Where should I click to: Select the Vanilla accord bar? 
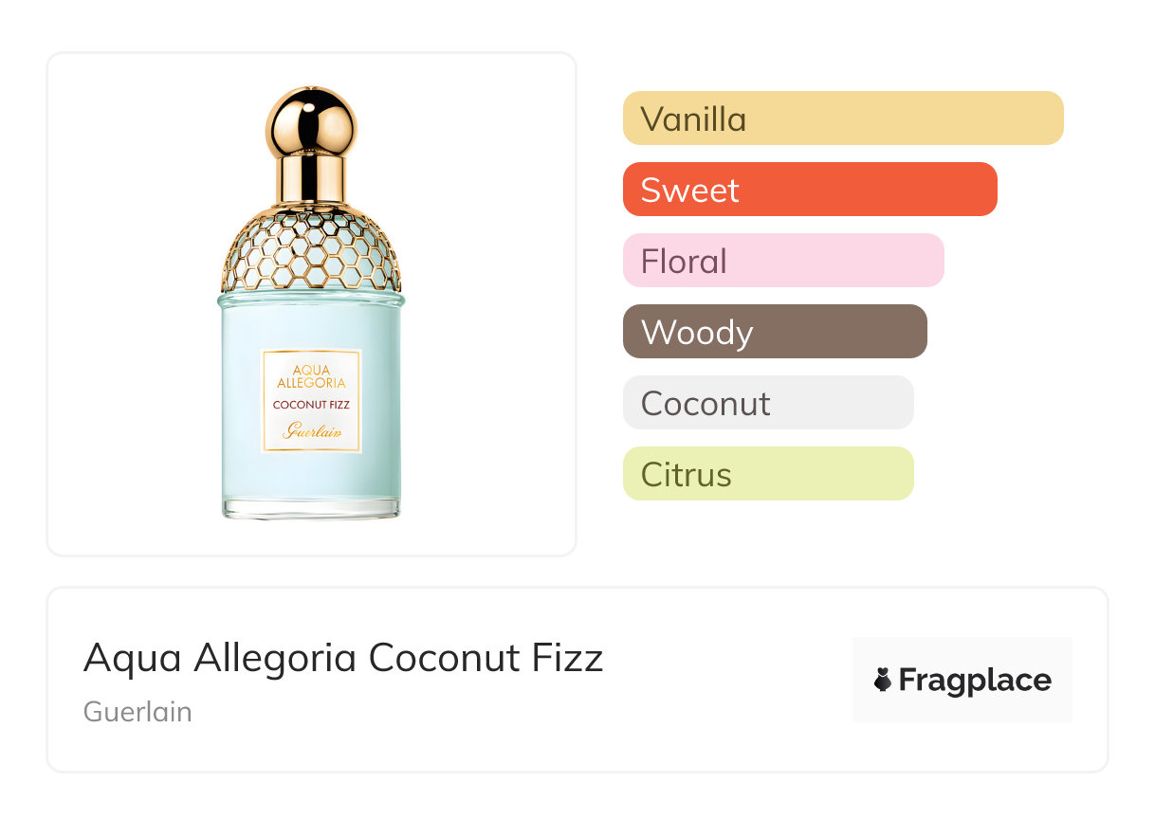(843, 118)
